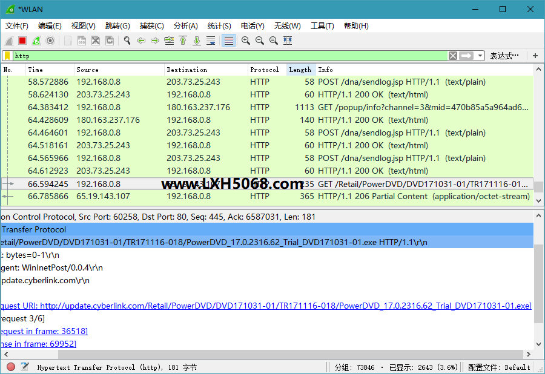Open the 分析(A) menu
The width and height of the screenshot is (545, 374).
[x=186, y=26]
